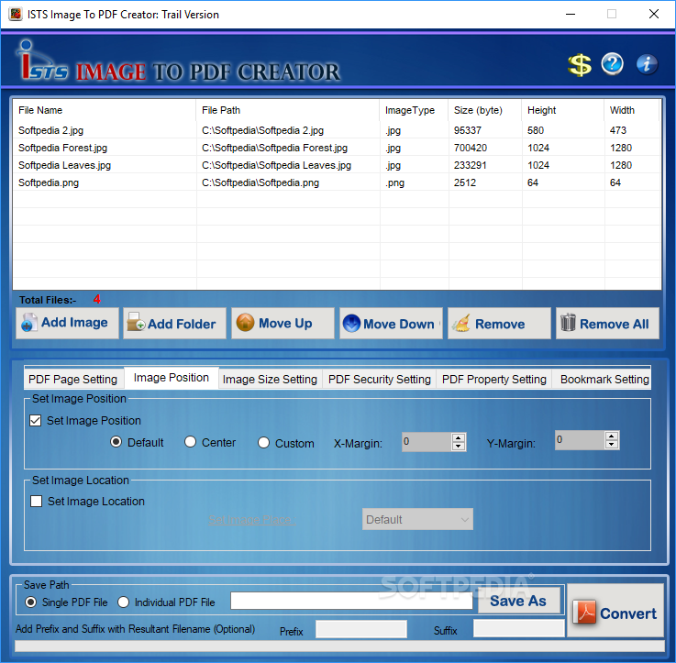The height and width of the screenshot is (663, 676).
Task: Open the Set Image Place dropdown
Action: 417,519
